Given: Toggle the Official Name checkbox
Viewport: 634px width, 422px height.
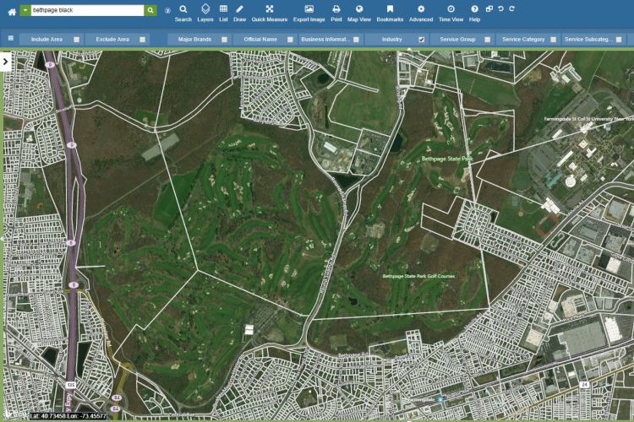Looking at the screenshot, I should (x=290, y=40).
